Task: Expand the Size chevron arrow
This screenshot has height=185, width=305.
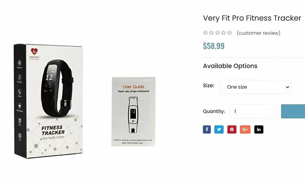Action: pos(288,87)
